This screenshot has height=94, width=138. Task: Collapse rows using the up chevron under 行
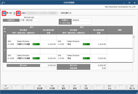point(5,32)
